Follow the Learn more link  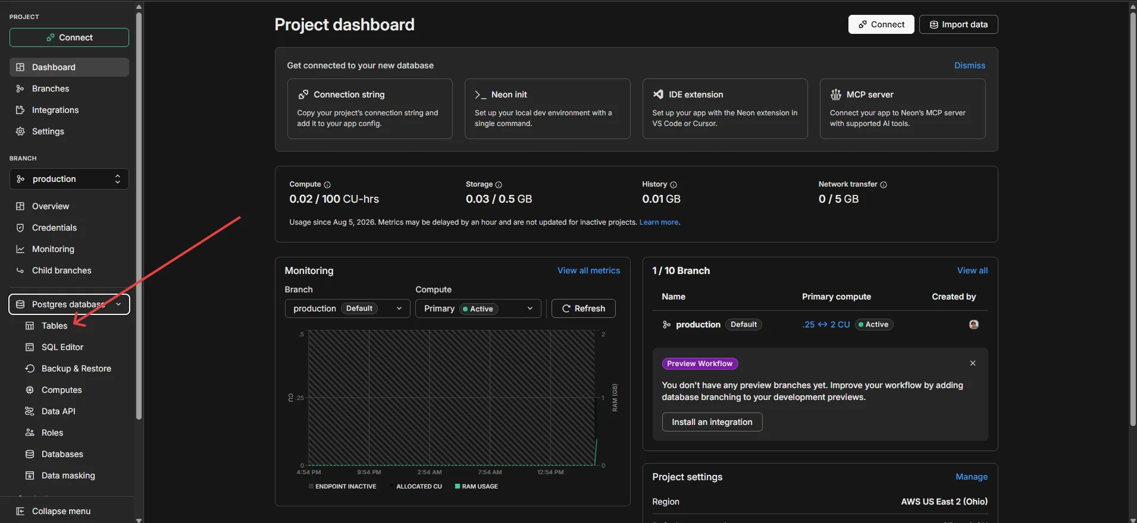659,222
